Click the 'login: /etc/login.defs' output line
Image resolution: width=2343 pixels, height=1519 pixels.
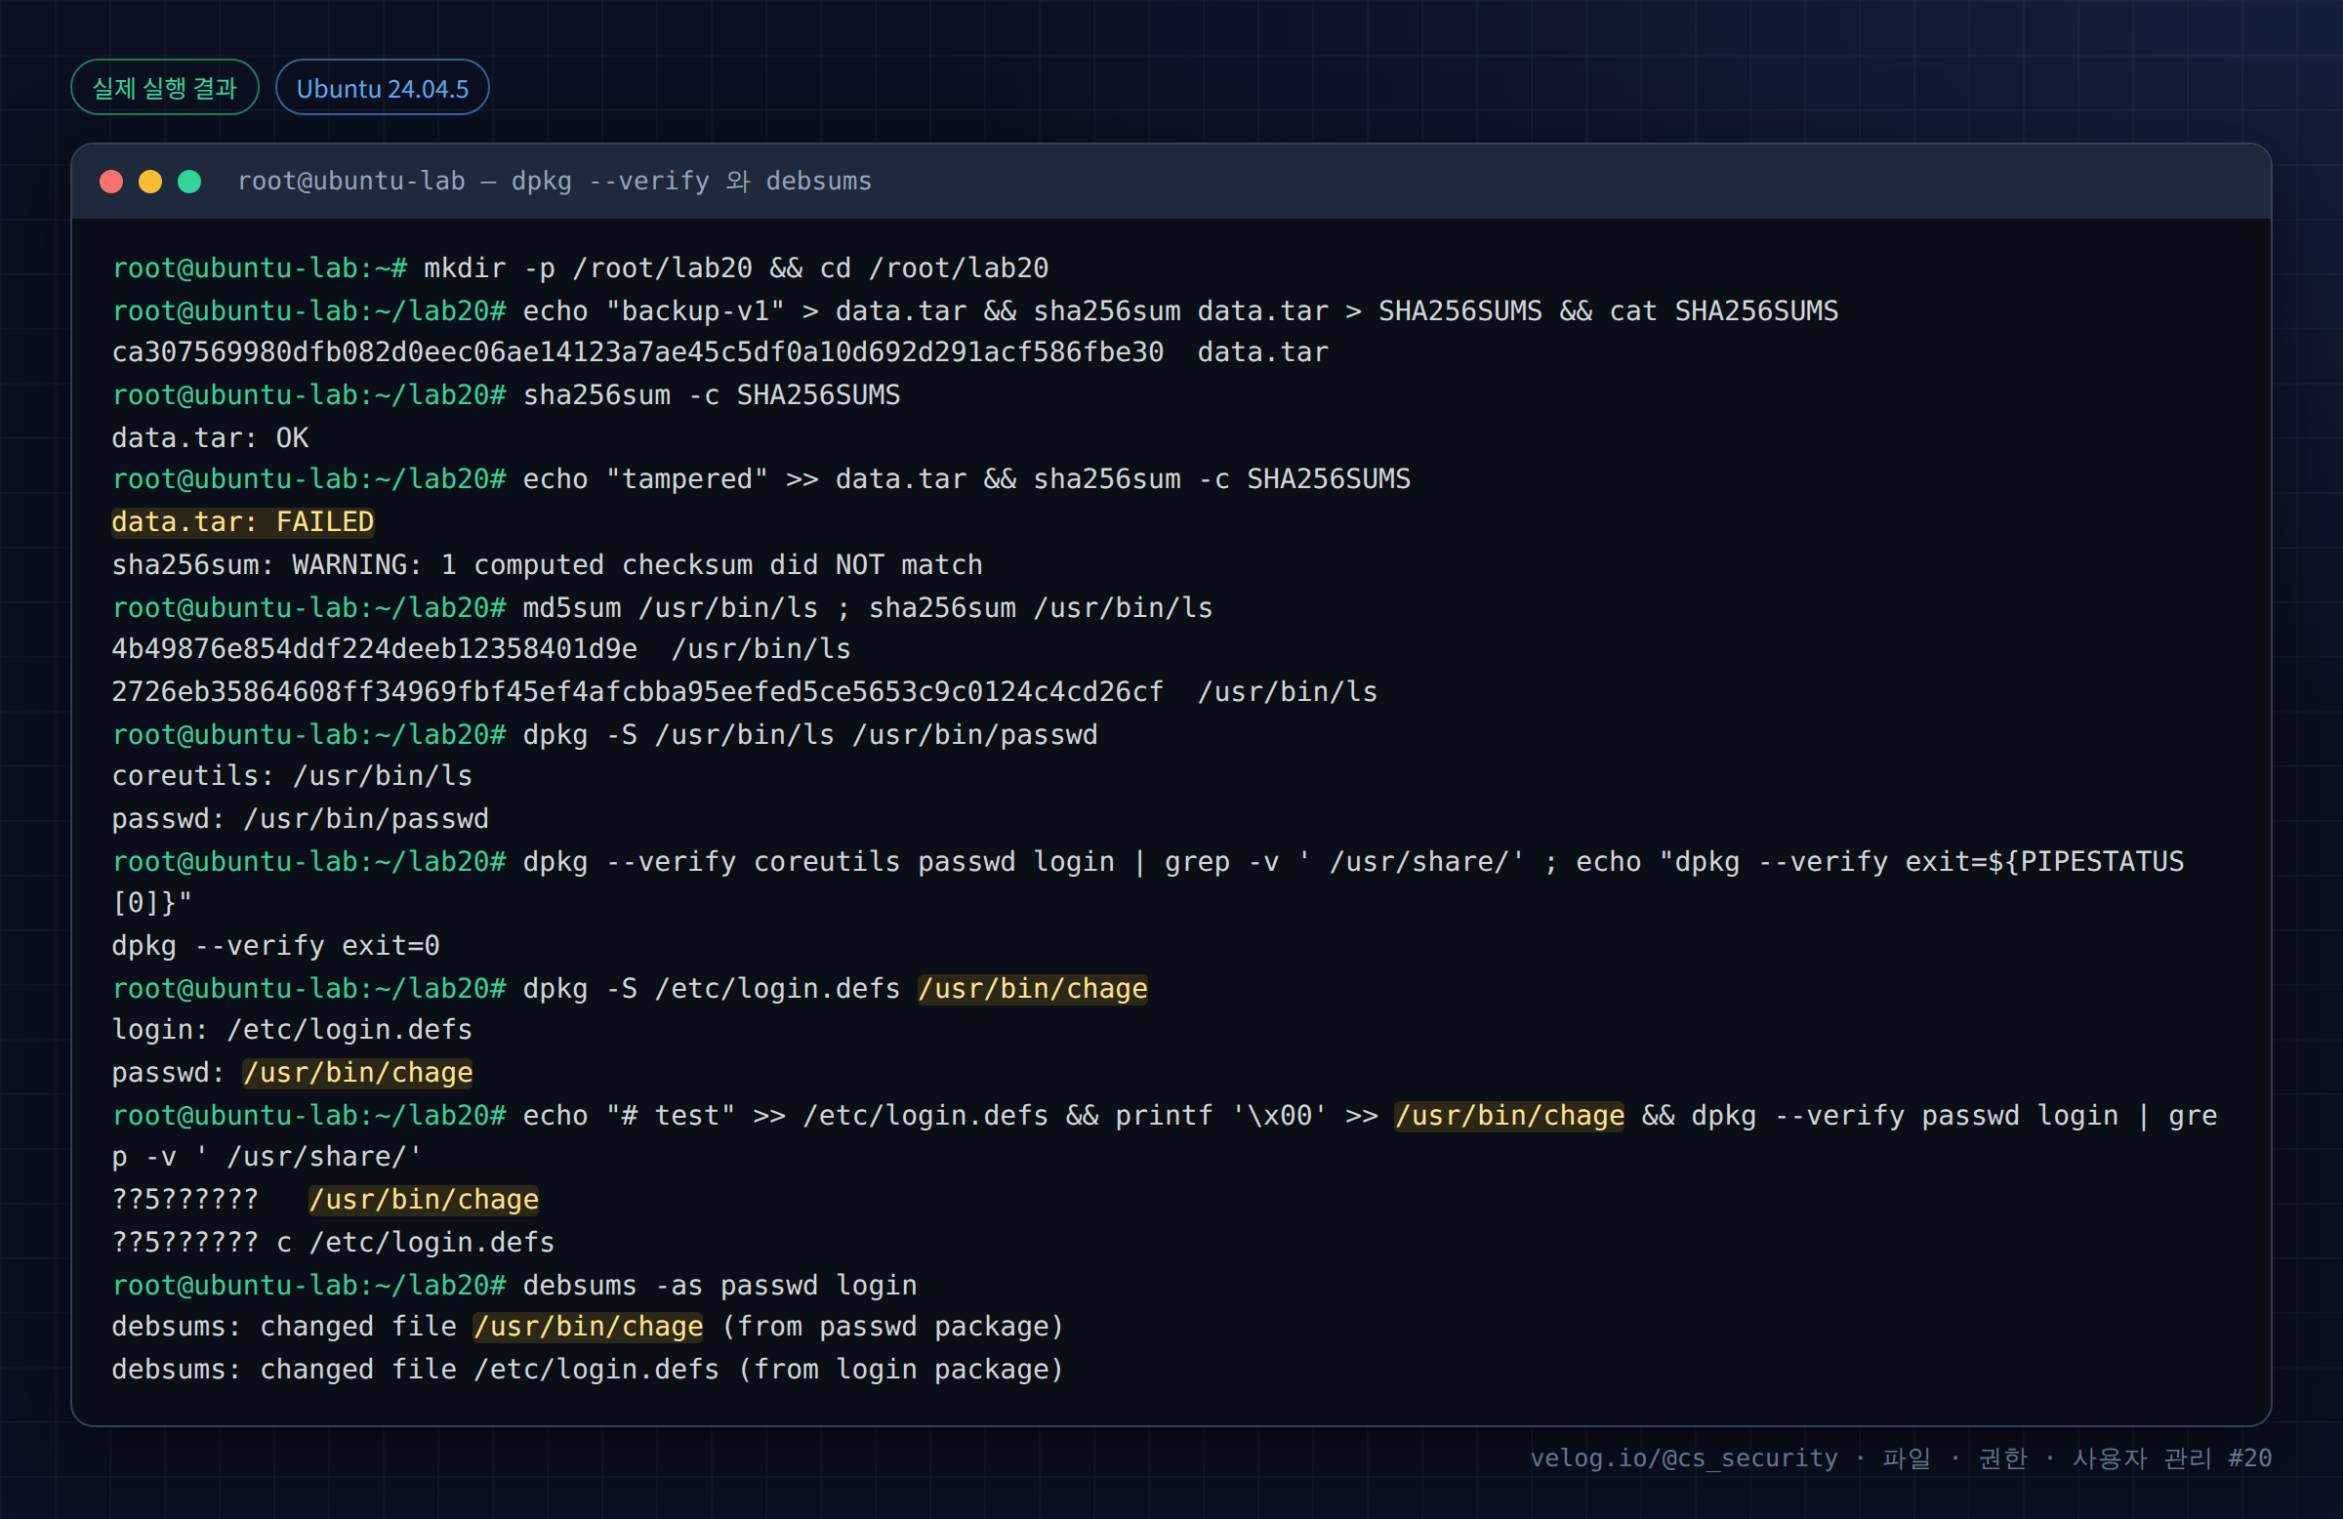point(292,1030)
